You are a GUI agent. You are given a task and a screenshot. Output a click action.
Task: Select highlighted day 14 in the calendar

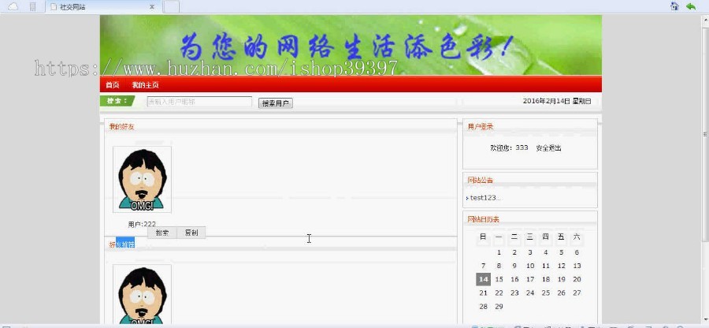coord(484,279)
